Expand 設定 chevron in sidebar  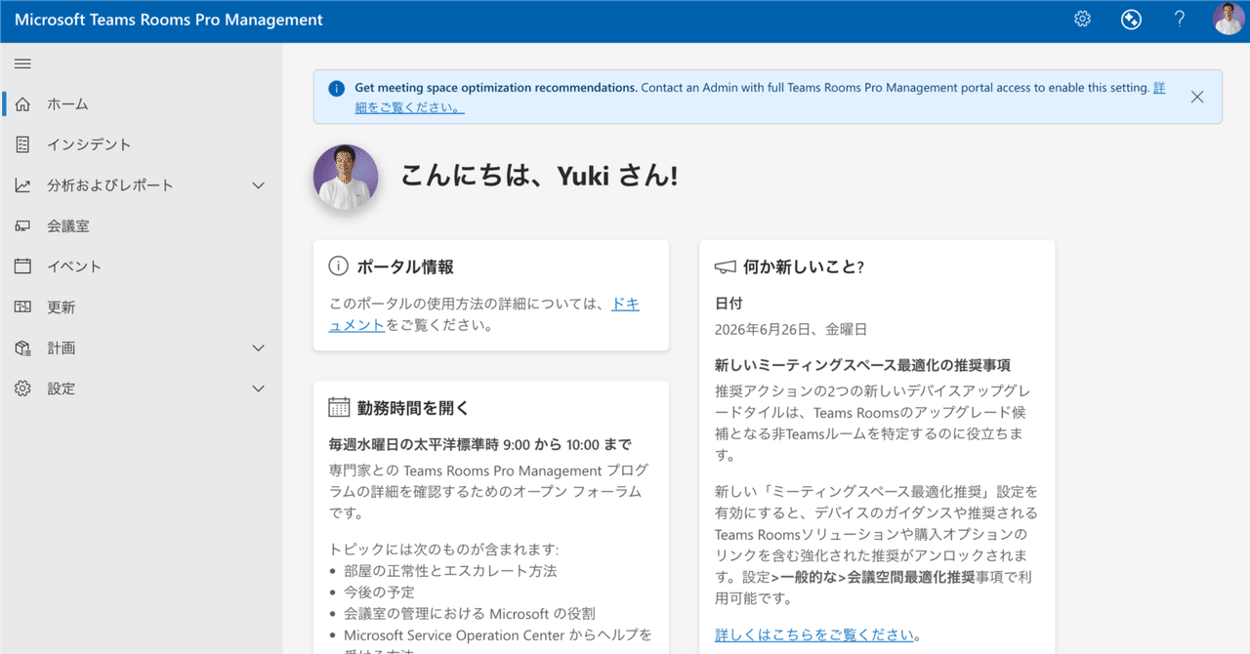259,388
